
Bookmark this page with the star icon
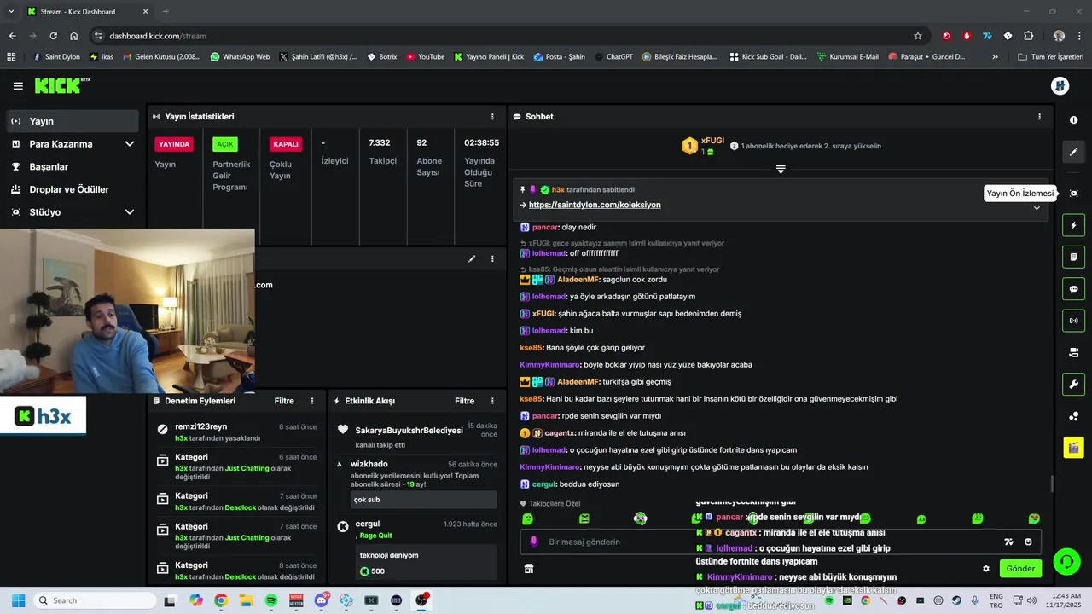click(918, 36)
